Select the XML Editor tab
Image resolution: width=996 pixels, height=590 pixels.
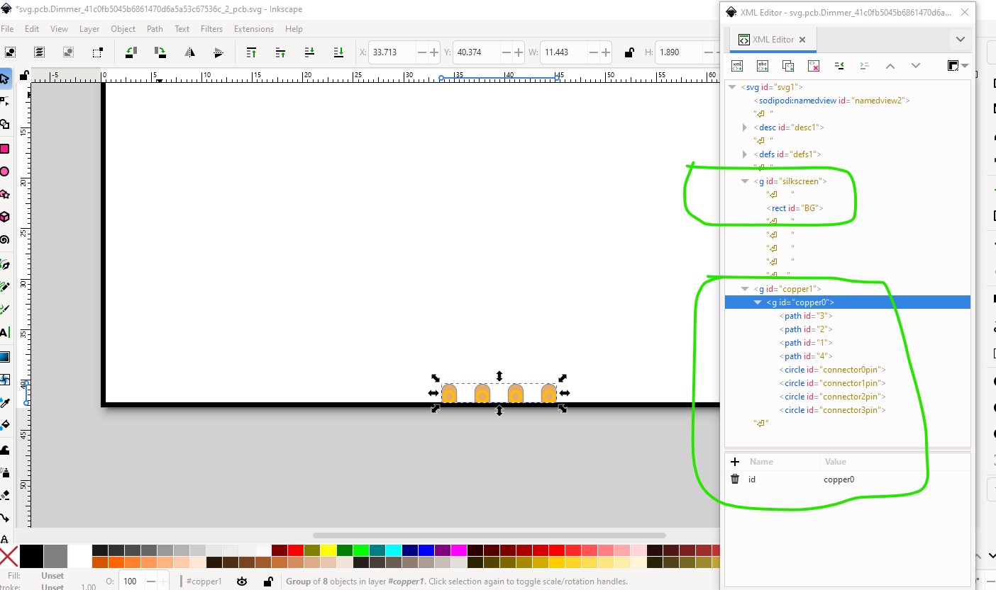coord(773,40)
